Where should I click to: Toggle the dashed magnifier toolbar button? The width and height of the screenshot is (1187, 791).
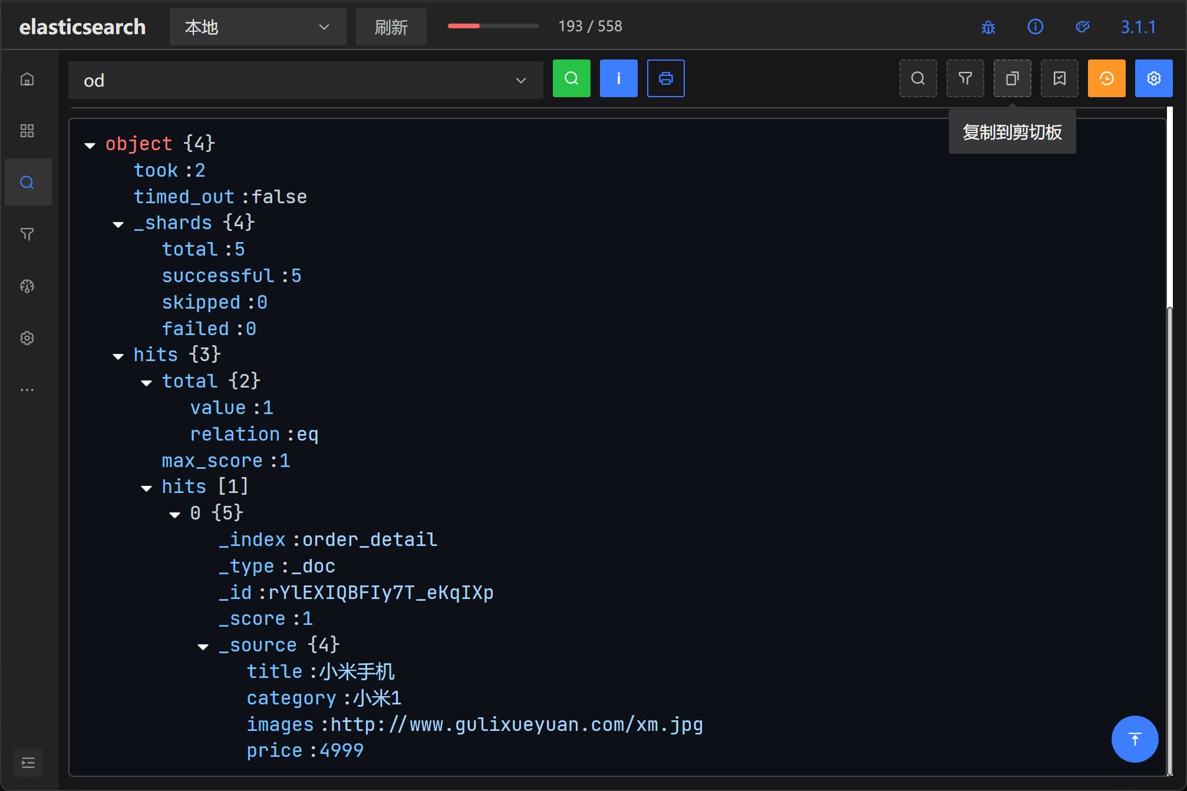918,78
